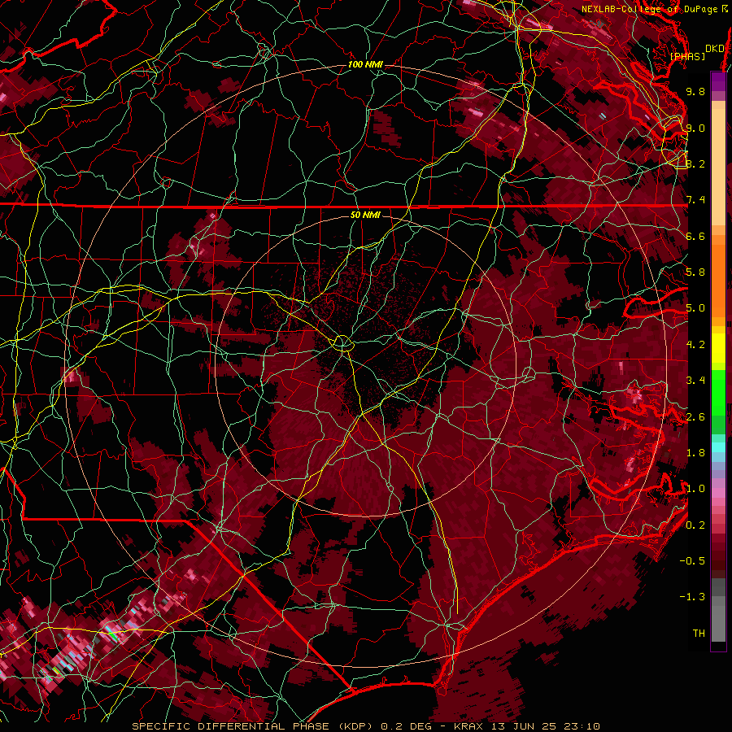The image size is (732, 732).
Task: Click the 4.2 value on the color scale
Action: click(695, 345)
